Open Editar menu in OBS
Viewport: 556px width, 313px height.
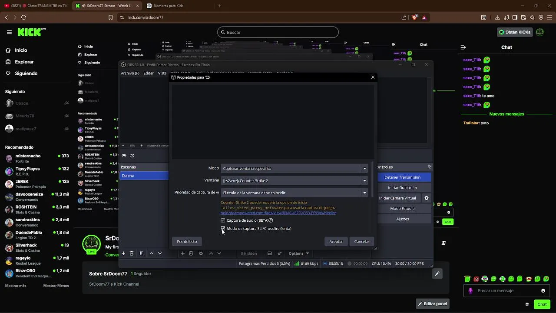(x=149, y=73)
